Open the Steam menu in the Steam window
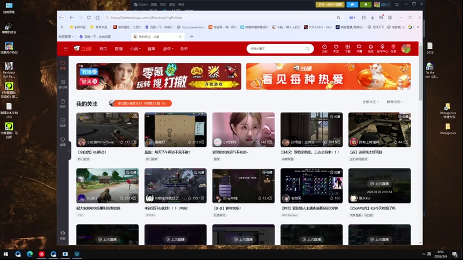The image size is (463, 260). coord(141,5)
